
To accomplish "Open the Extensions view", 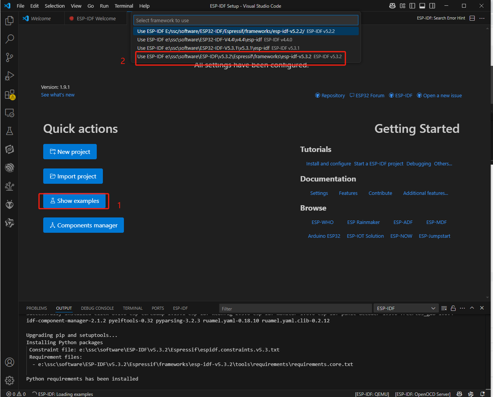I will 10,94.
